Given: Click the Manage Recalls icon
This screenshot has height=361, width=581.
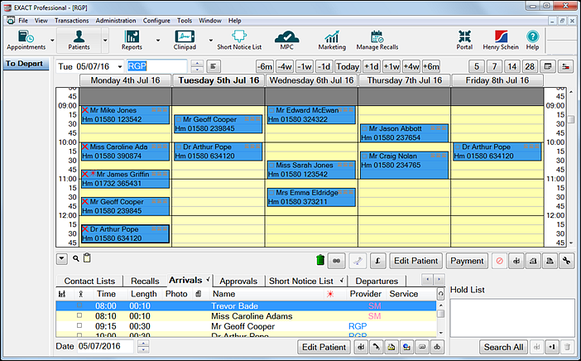Looking at the screenshot, I should pos(377,39).
